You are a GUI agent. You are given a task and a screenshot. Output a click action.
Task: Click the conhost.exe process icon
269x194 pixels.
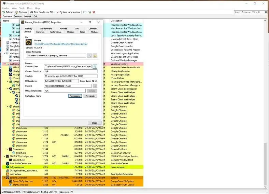tap(11, 160)
